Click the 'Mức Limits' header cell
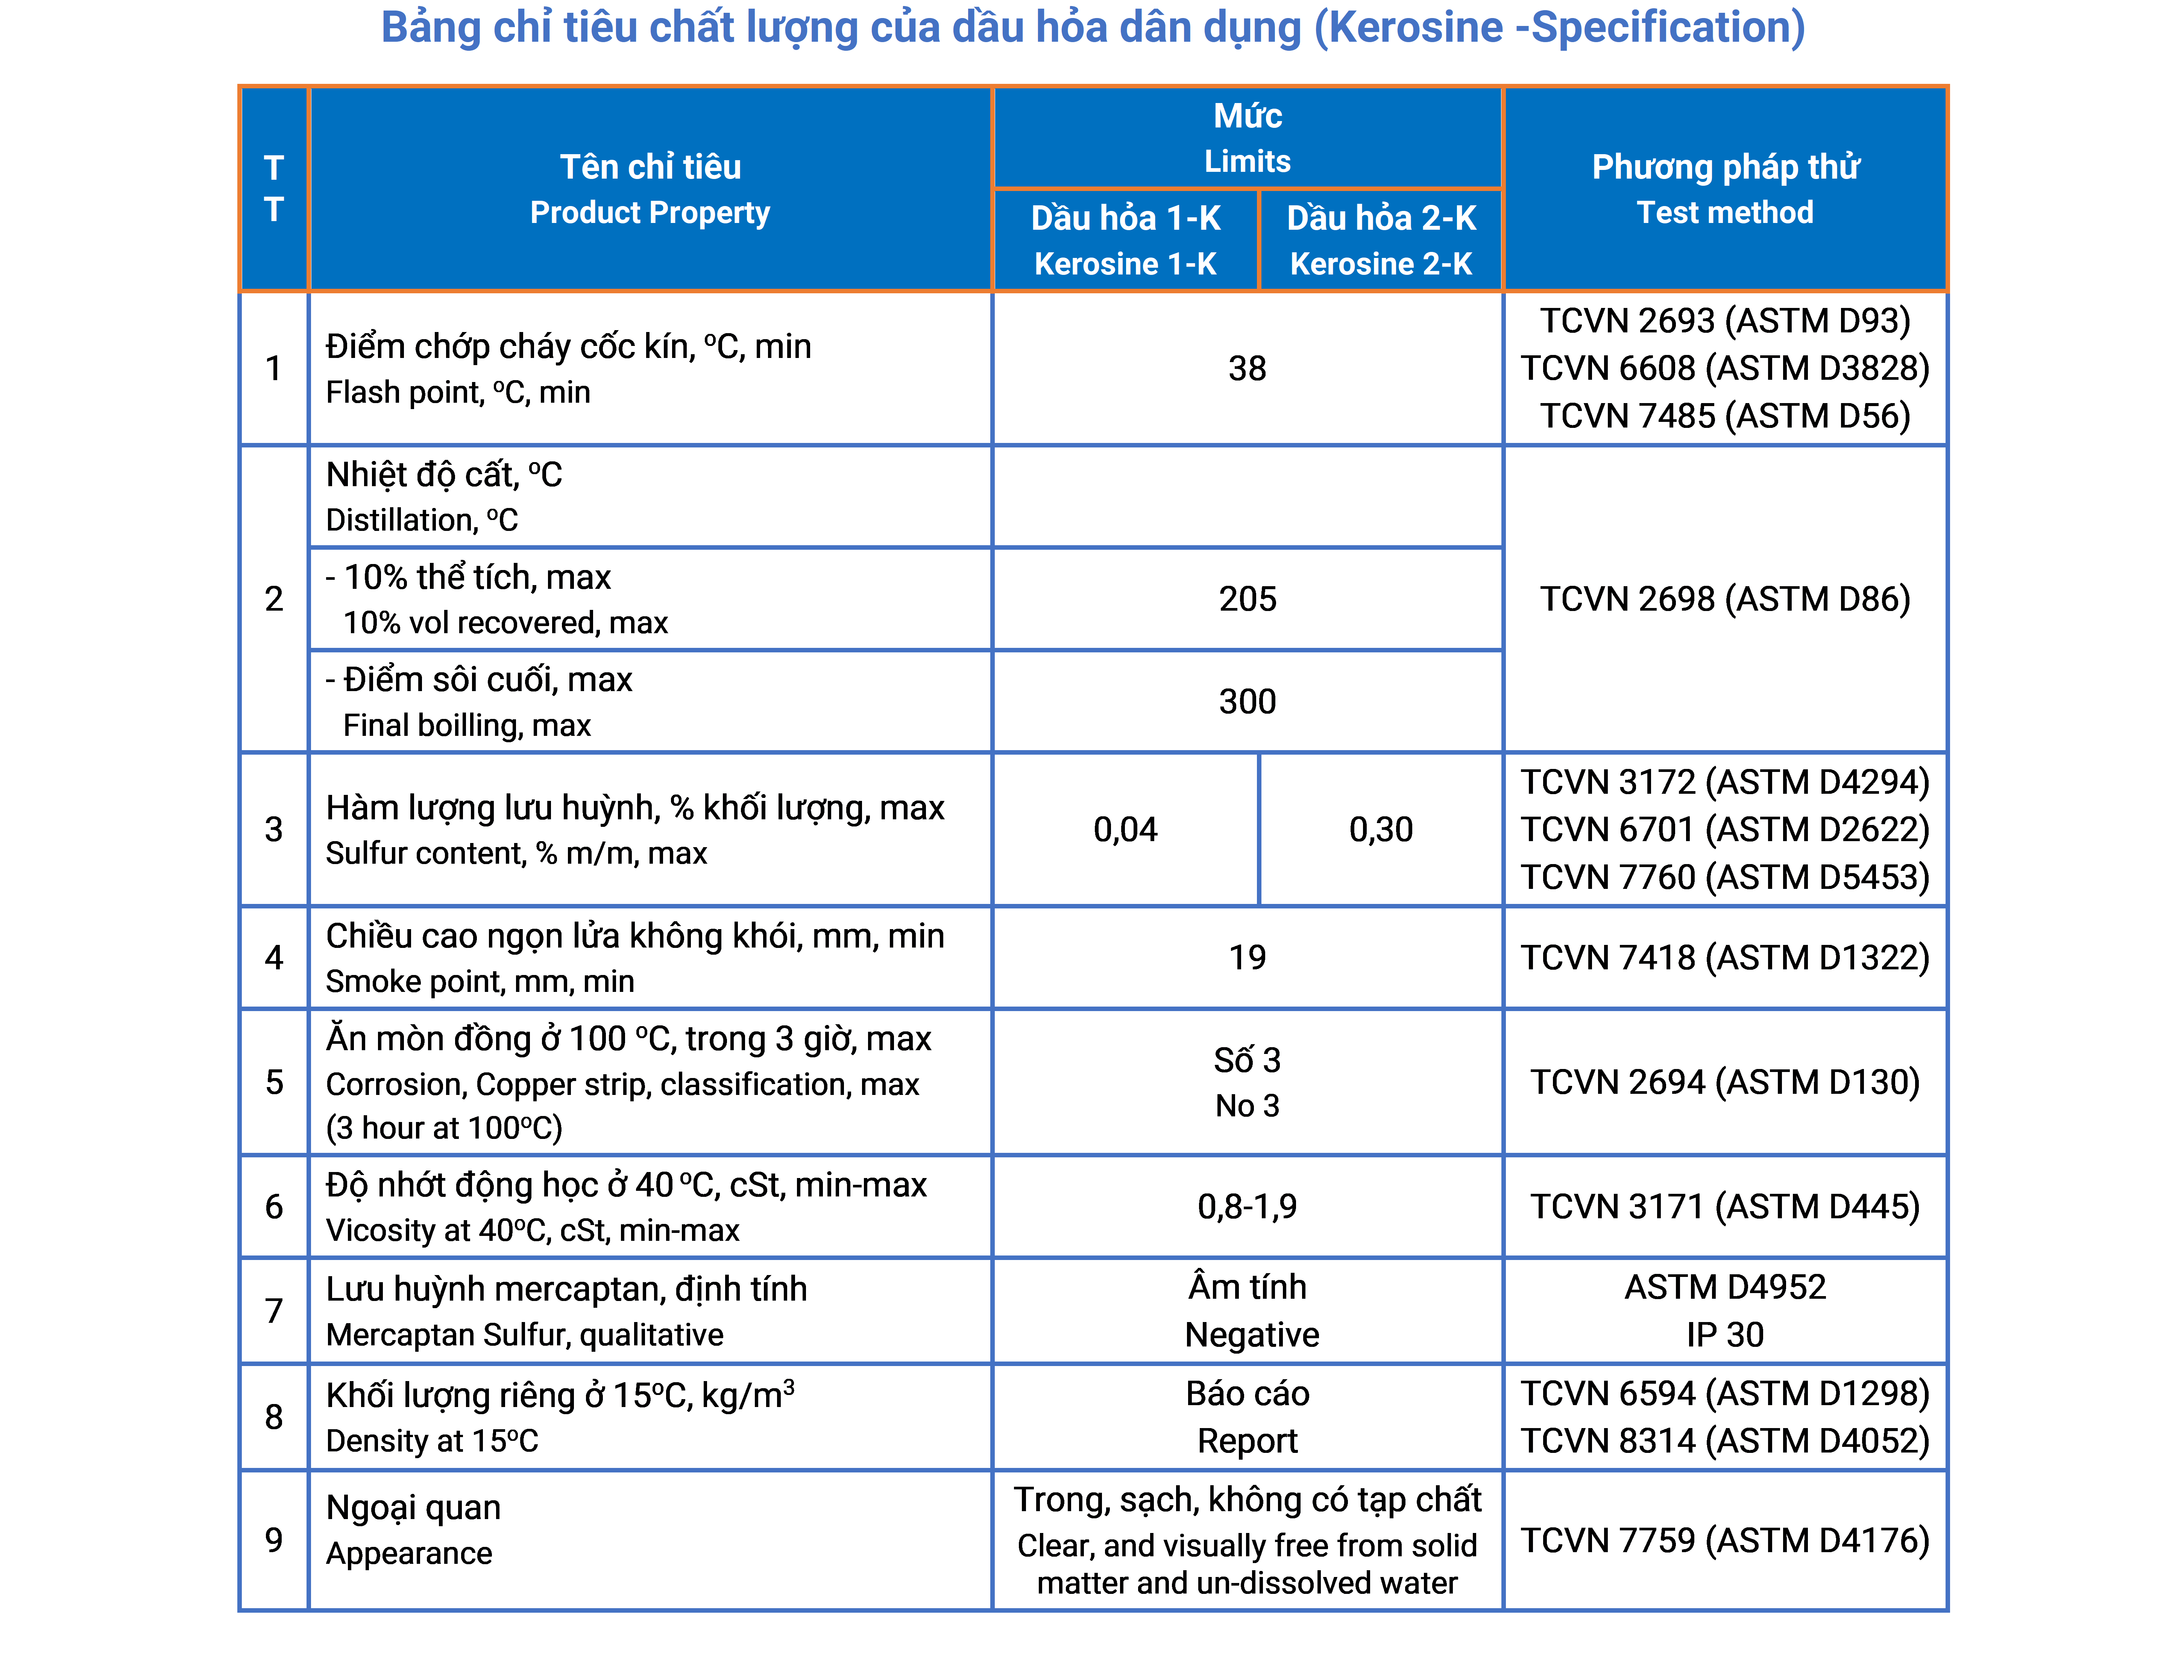 1247,138
